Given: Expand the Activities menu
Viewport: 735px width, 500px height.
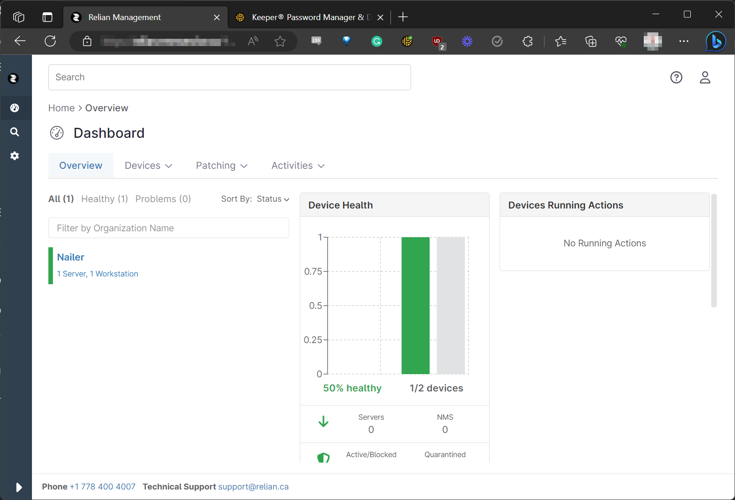Looking at the screenshot, I should [298, 166].
